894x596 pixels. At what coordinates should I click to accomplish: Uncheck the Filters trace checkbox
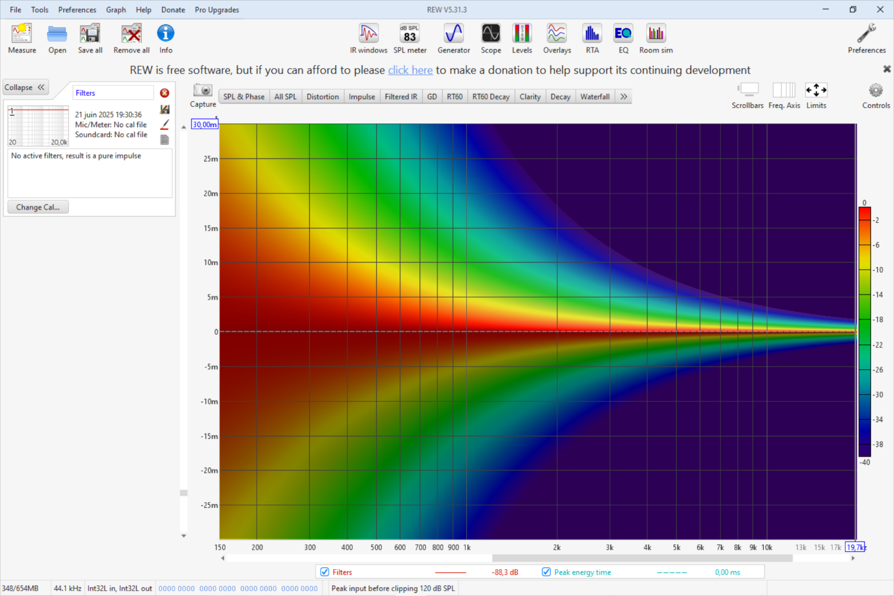325,572
